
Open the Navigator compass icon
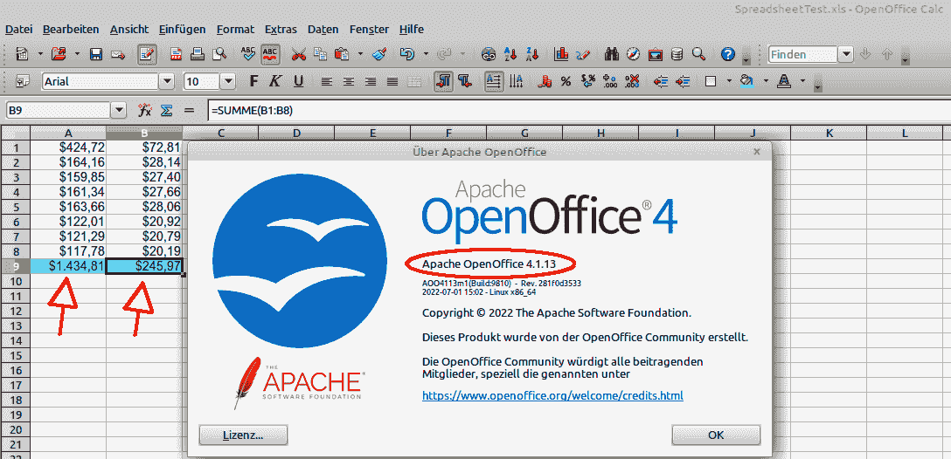634,54
